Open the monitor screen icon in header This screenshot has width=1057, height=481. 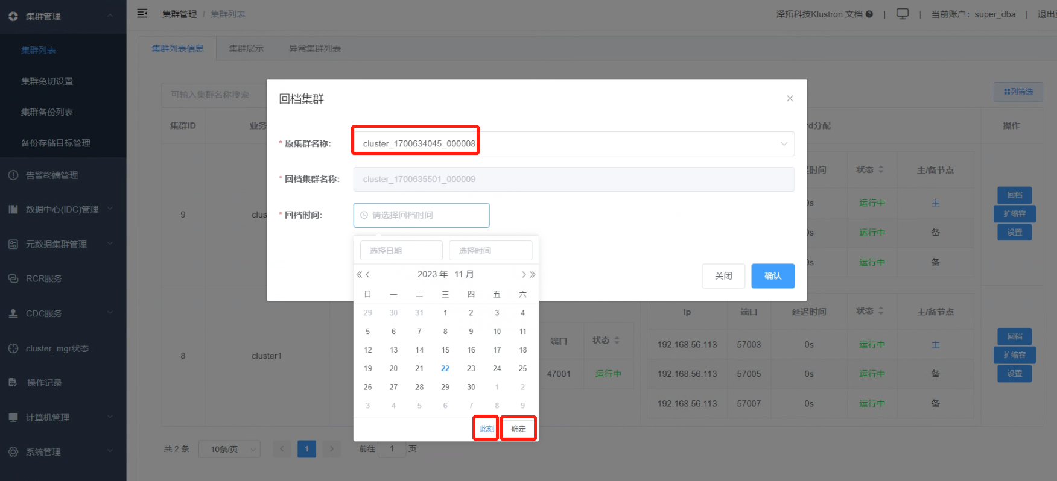click(903, 14)
